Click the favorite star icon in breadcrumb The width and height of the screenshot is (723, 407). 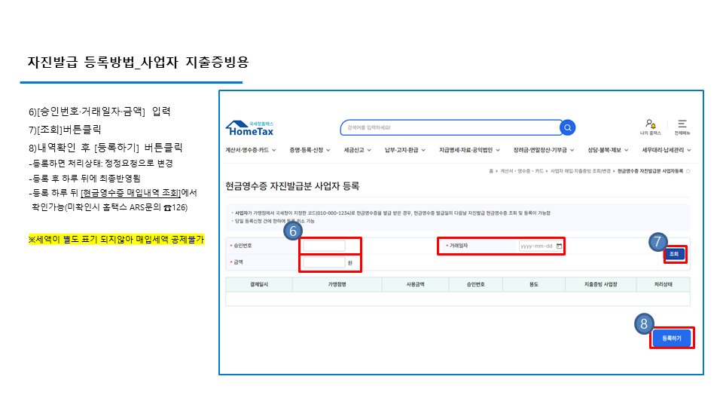(x=688, y=171)
